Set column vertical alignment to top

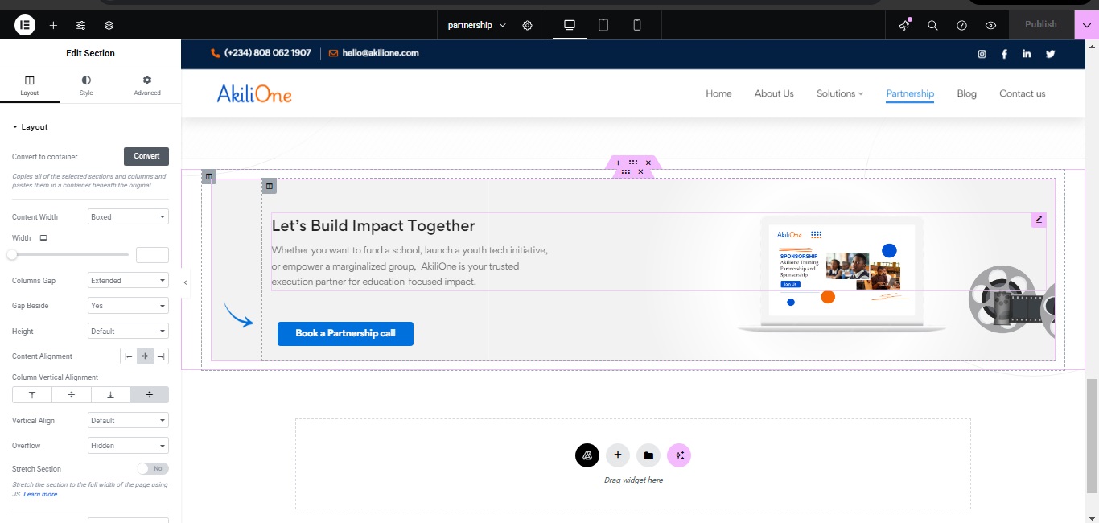point(32,394)
